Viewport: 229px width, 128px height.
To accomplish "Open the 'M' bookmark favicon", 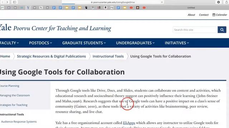I will pyautogui.click(x=15, y=8).
